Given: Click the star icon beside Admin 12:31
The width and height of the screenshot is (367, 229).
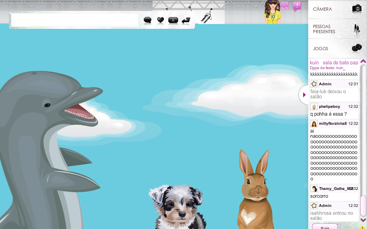Looking at the screenshot, I should pyautogui.click(x=314, y=84).
